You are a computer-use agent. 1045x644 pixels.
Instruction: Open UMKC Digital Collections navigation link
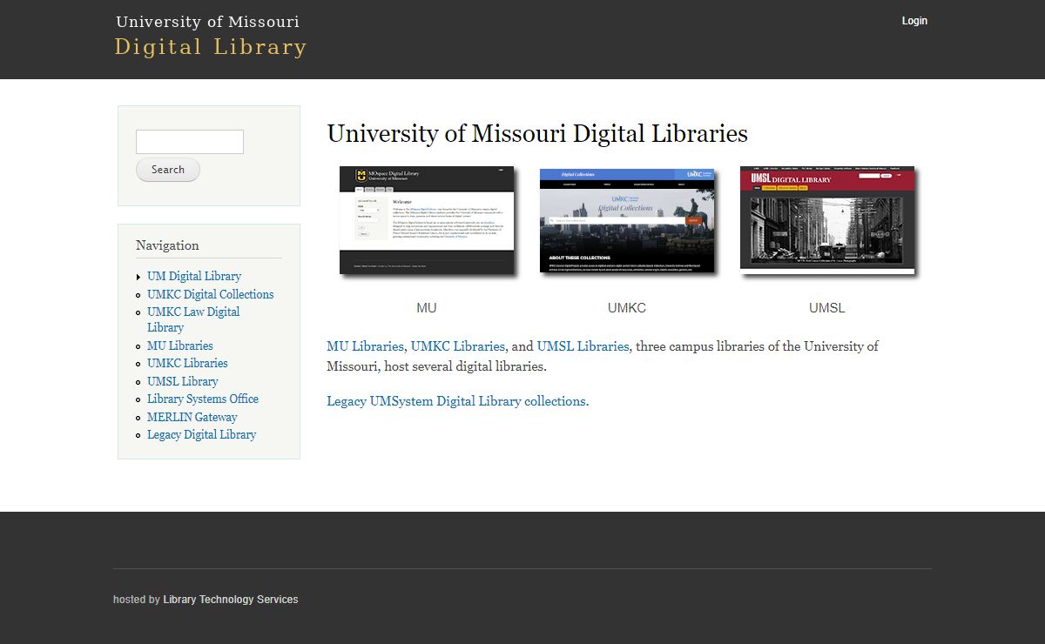[211, 294]
